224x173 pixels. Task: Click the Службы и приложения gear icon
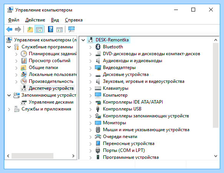tap(17, 109)
